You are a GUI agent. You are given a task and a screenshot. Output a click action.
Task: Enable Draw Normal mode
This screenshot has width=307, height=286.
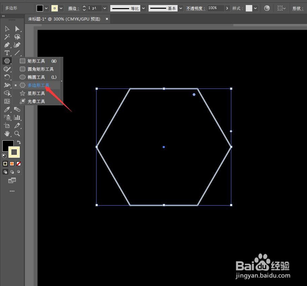[x=5, y=172]
